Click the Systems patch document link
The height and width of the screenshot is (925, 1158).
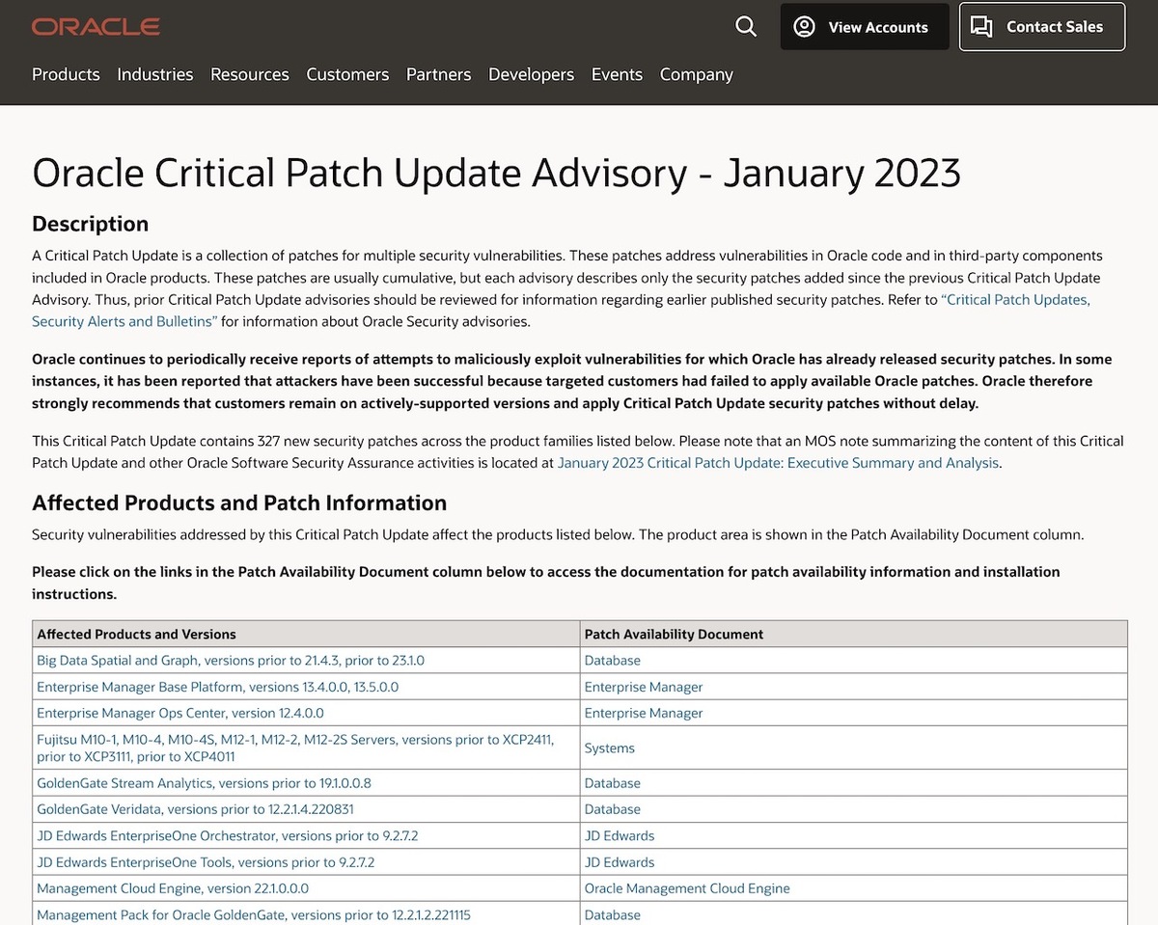610,748
